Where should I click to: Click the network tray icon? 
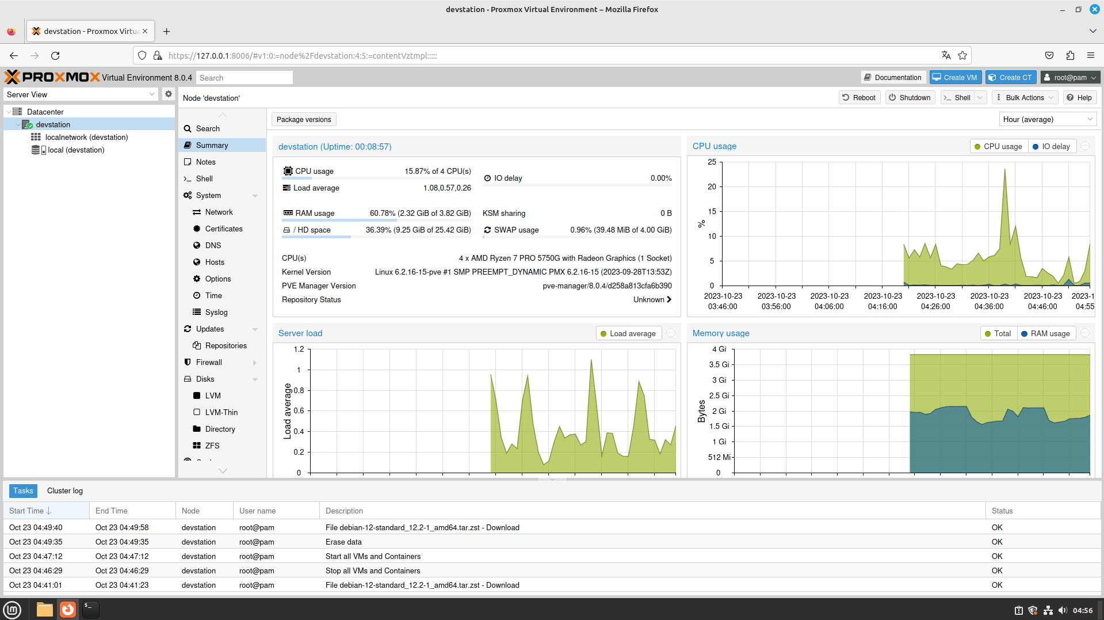coord(1048,610)
